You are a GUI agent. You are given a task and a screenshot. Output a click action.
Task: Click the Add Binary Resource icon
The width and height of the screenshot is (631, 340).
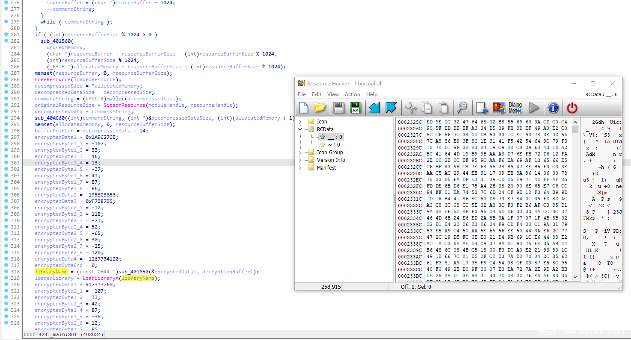(x=482, y=108)
